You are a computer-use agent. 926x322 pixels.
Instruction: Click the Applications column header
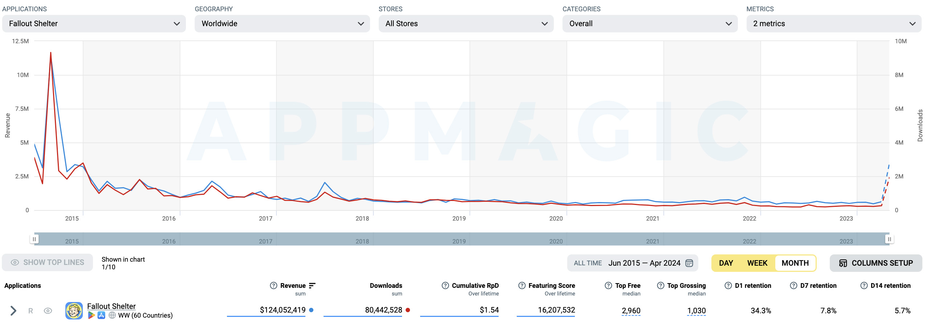click(x=23, y=286)
